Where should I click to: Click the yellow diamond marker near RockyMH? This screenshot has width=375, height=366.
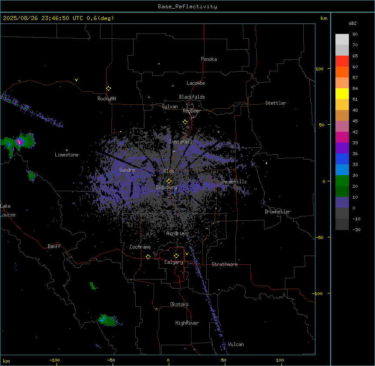point(109,89)
